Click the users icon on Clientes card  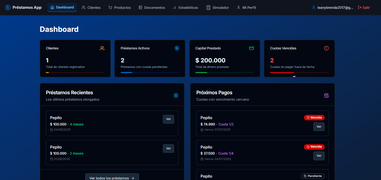click(x=102, y=48)
